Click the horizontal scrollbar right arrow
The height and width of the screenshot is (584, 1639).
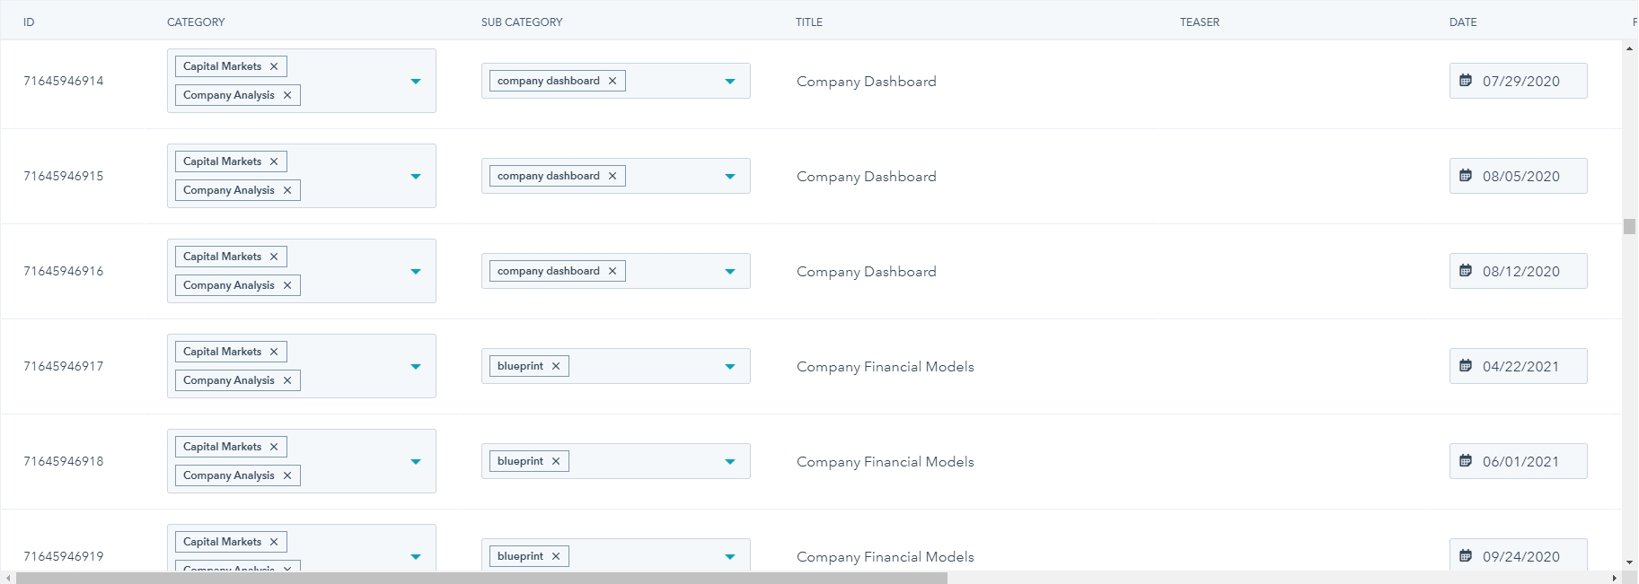pos(1615,578)
